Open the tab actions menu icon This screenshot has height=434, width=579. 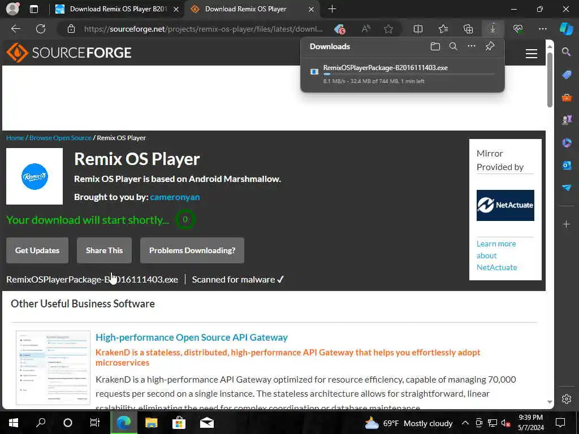pos(33,9)
